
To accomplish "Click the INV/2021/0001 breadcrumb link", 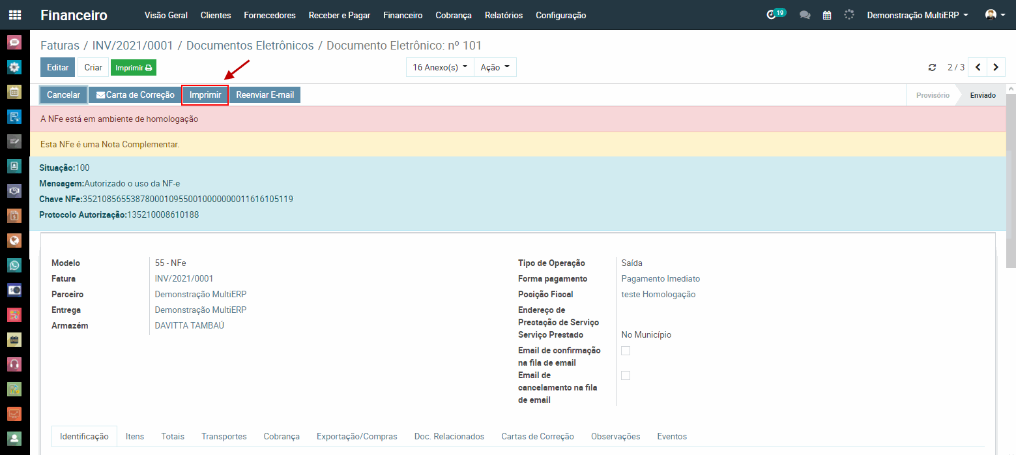I will [132, 46].
